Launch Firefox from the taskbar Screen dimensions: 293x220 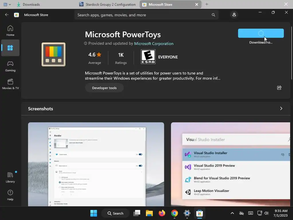[162, 213]
